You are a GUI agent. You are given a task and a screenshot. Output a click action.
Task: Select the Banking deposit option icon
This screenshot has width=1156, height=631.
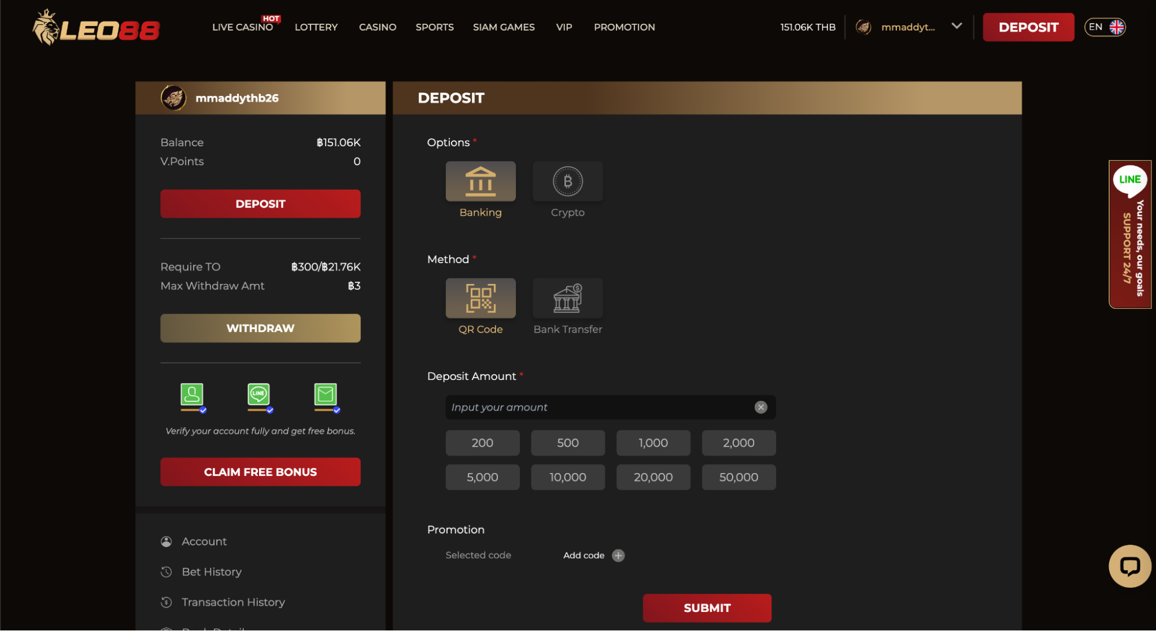pyautogui.click(x=480, y=182)
